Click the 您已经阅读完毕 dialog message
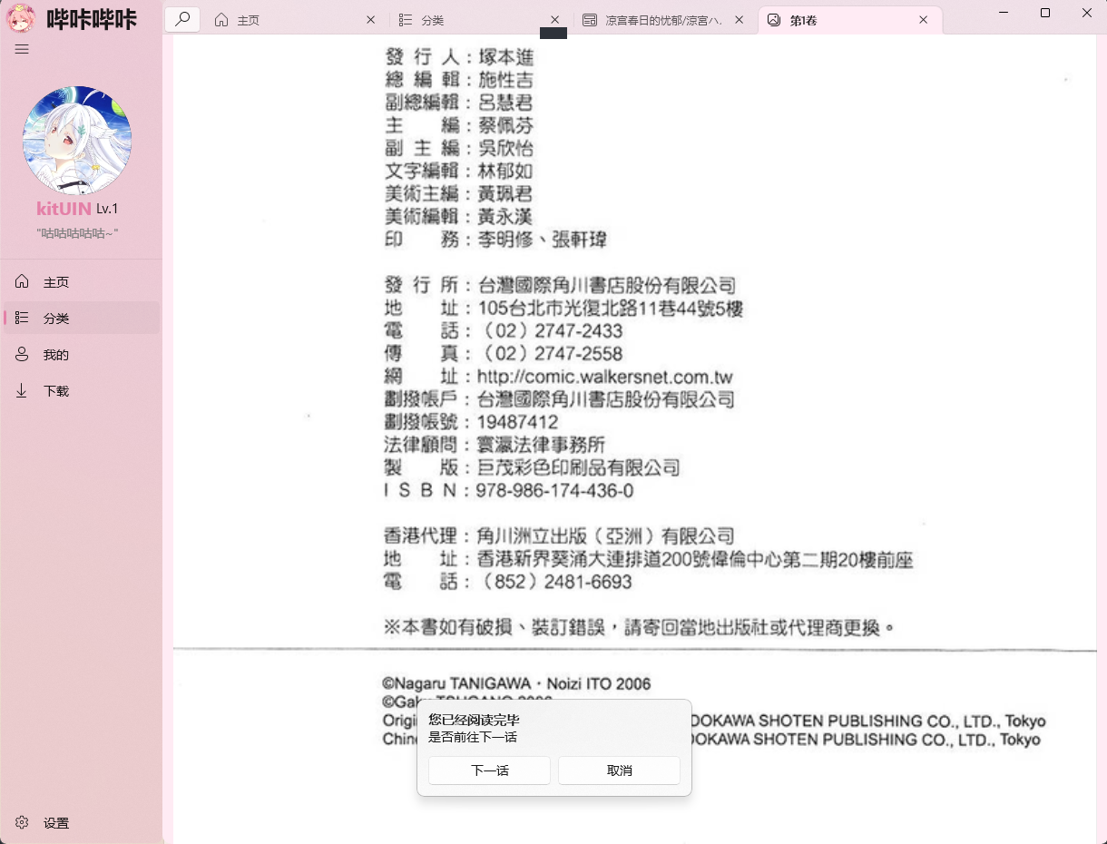Image resolution: width=1107 pixels, height=844 pixels. (474, 720)
